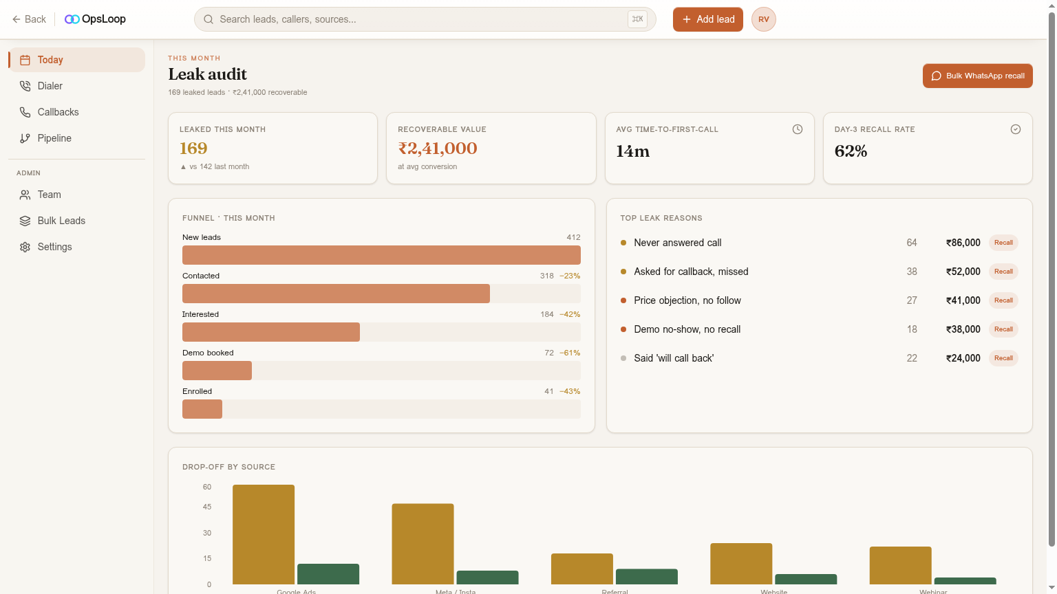Recall Price objection, no follow leads
This screenshot has height=594, width=1057.
(x=1003, y=300)
